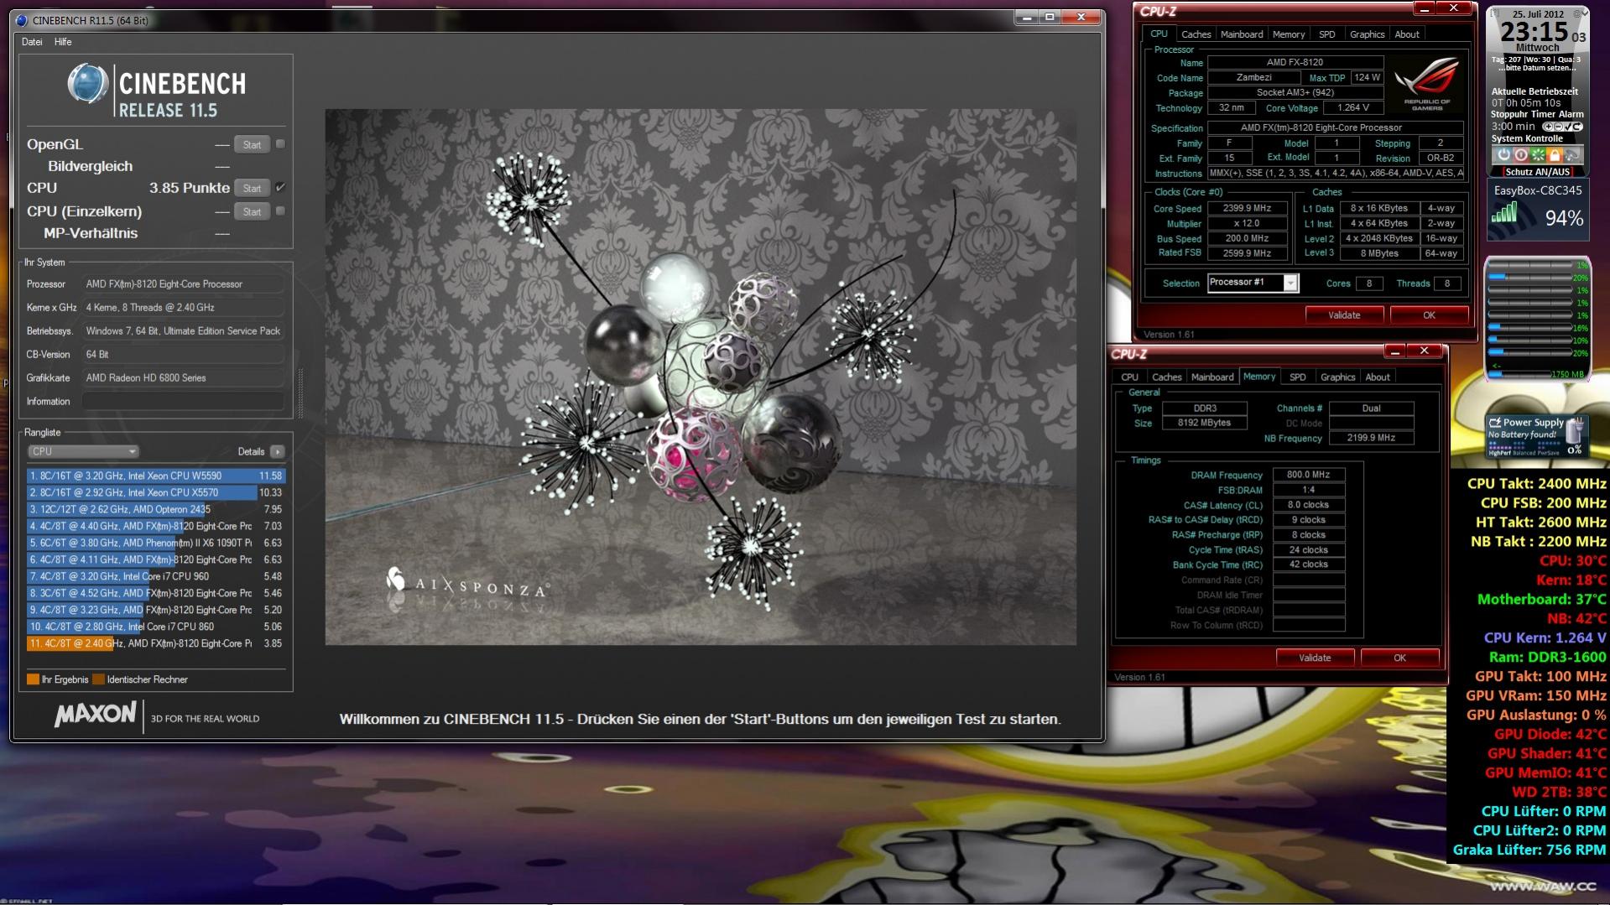This screenshot has width=1610, height=905.
Task: Click the MAXON logo
Action: pos(95,715)
